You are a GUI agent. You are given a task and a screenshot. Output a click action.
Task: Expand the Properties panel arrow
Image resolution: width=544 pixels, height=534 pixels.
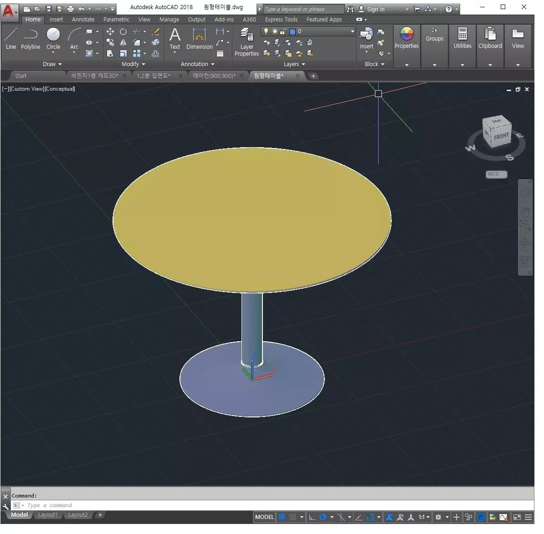(x=406, y=65)
